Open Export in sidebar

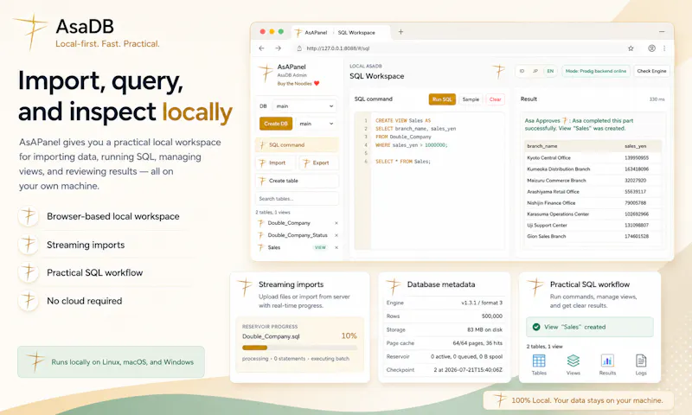click(318, 163)
